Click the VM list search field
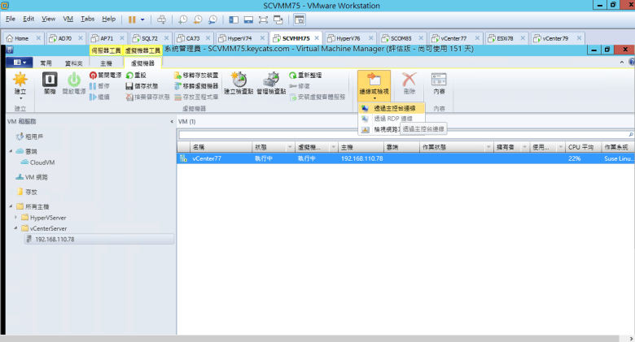635x342 pixels. [403, 134]
